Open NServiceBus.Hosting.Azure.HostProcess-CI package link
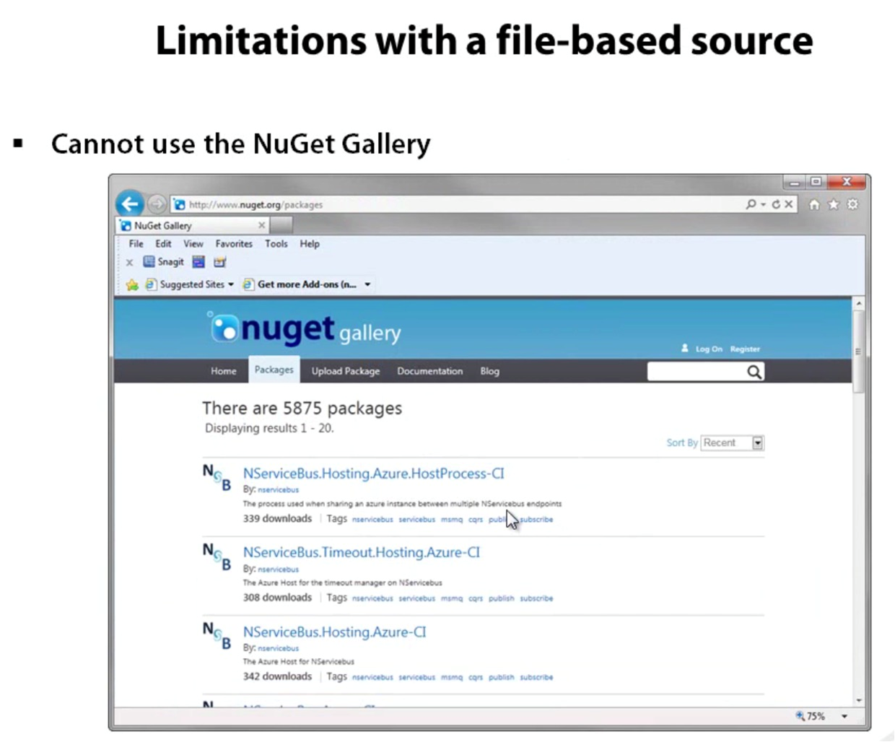This screenshot has width=895, height=742. point(373,473)
